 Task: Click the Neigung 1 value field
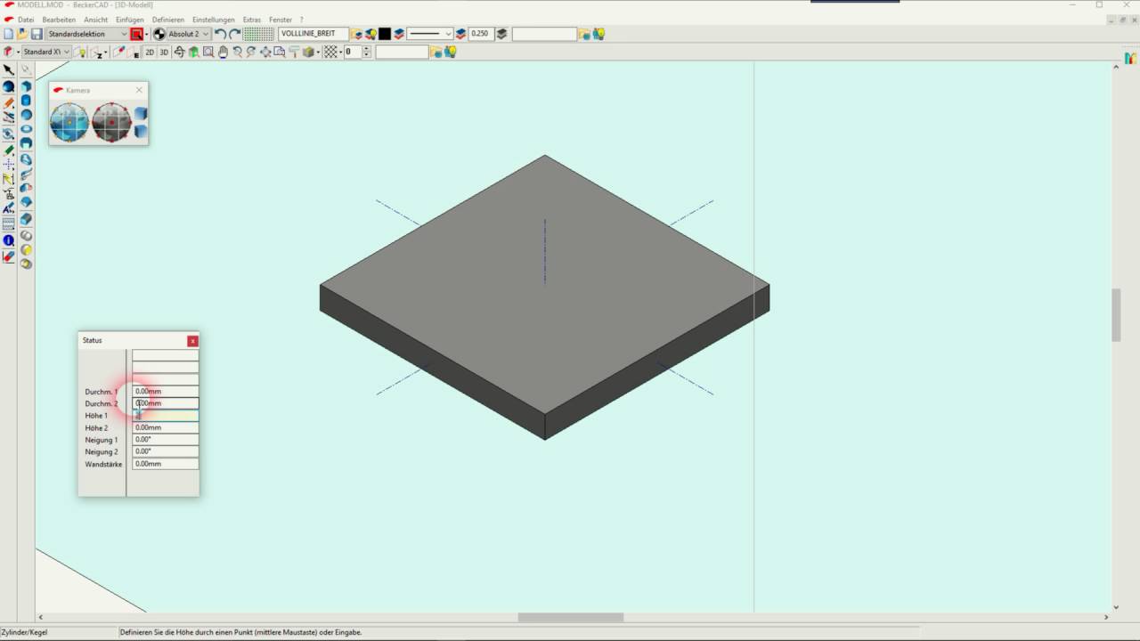click(165, 440)
